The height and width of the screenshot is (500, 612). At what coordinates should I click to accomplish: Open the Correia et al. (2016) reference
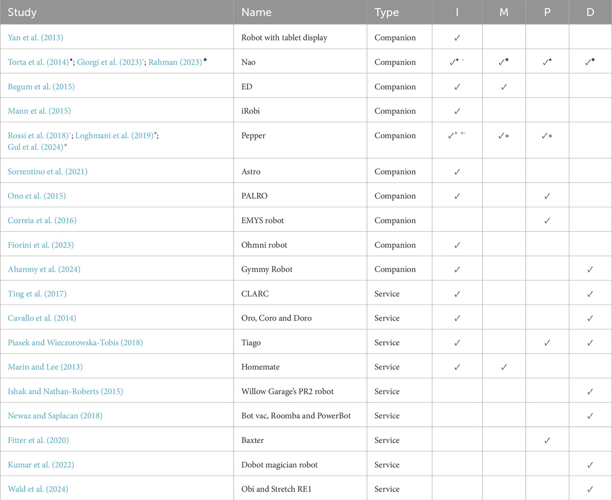click(x=42, y=221)
